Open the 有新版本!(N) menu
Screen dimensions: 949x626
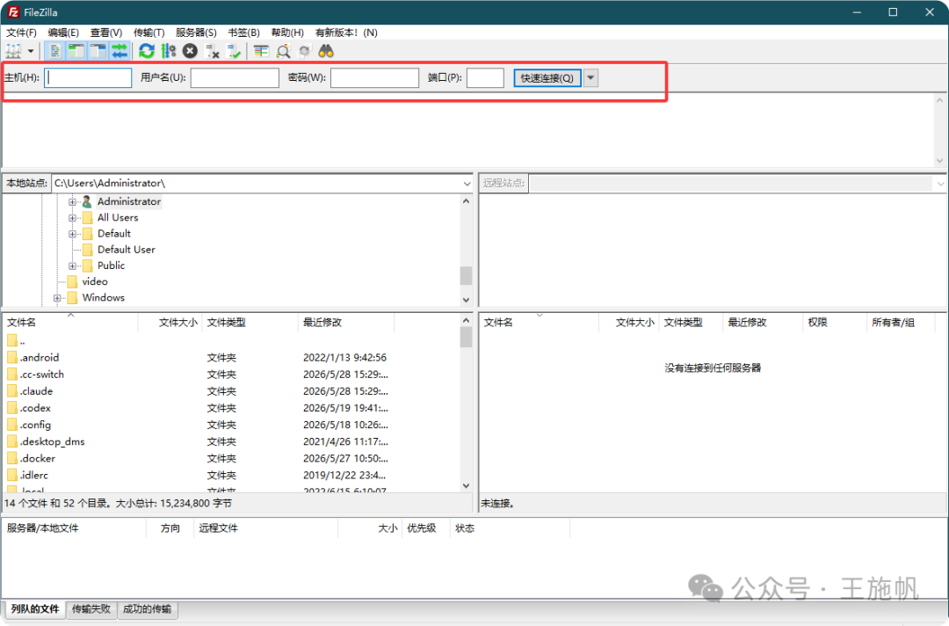point(346,33)
